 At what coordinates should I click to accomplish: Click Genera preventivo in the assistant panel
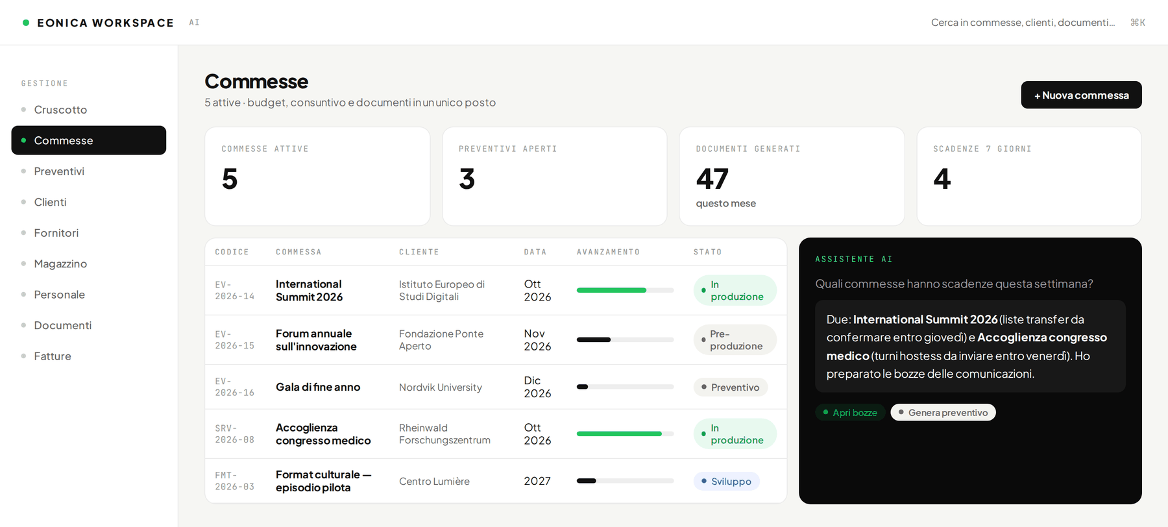coord(943,413)
